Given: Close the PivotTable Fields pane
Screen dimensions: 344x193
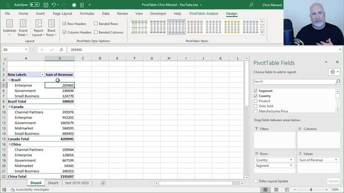Looking at the screenshot, I should tap(337, 62).
